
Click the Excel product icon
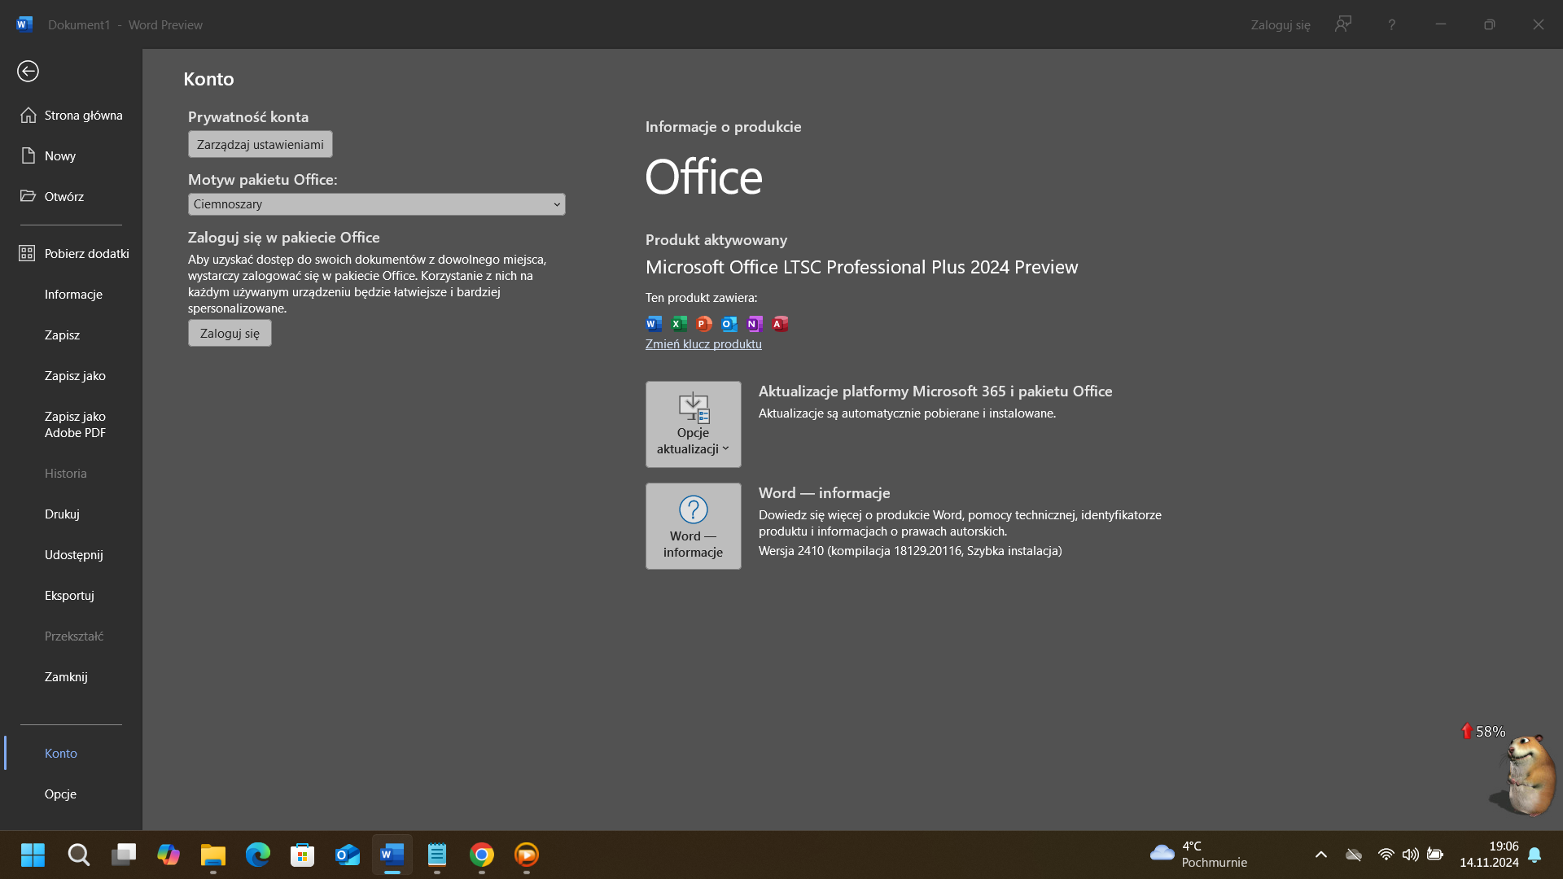(679, 324)
